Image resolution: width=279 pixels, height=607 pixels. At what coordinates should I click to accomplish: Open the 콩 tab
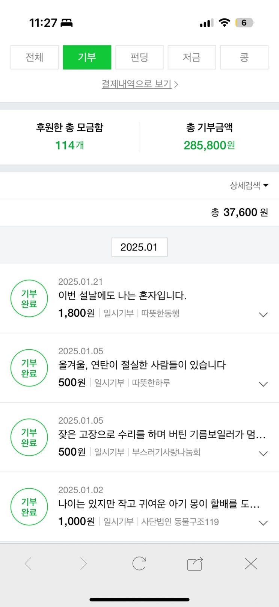coord(244,57)
